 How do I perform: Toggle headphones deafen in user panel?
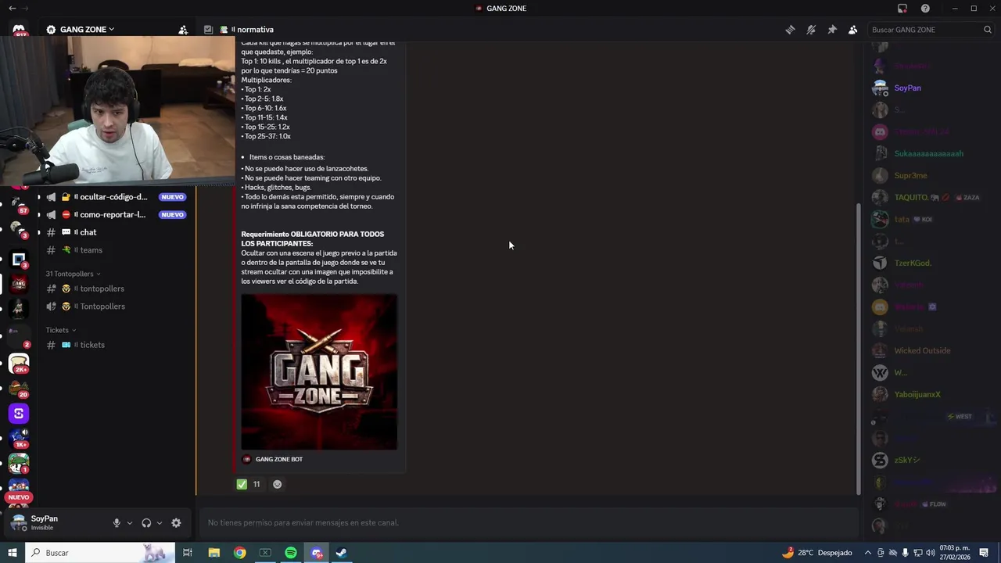coord(146,523)
